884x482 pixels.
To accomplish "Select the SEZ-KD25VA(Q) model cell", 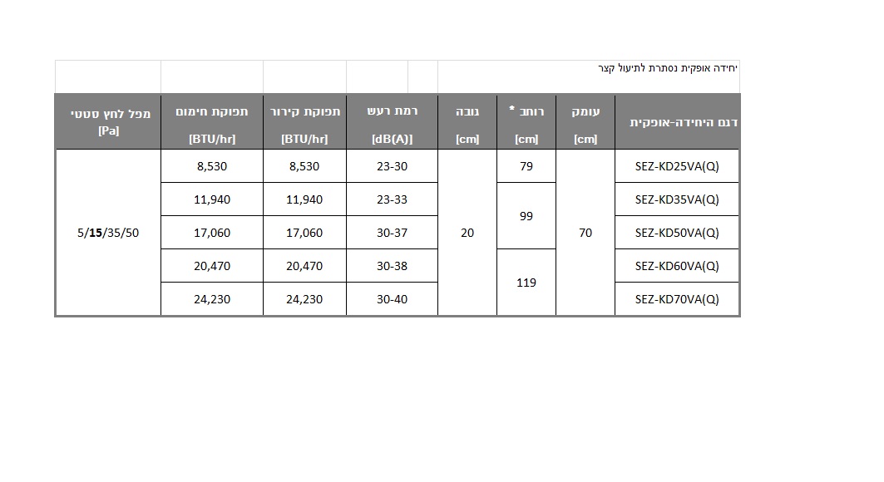I will (677, 166).
